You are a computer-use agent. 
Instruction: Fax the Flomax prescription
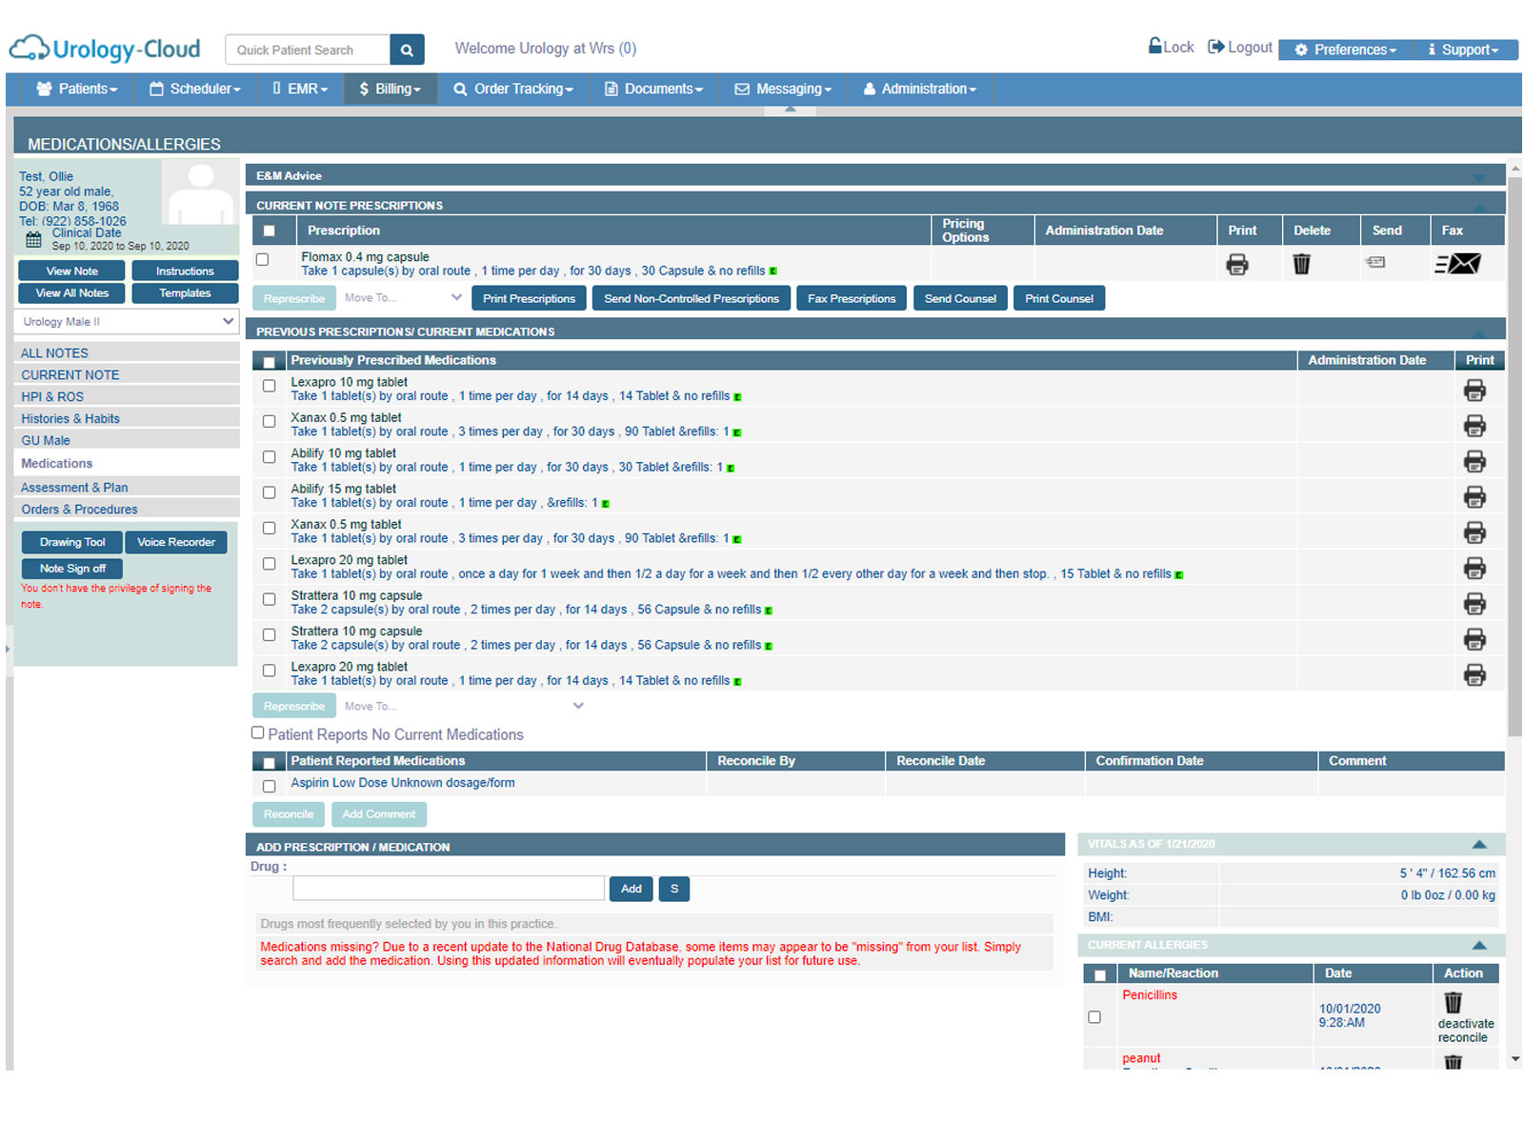coord(1457,264)
